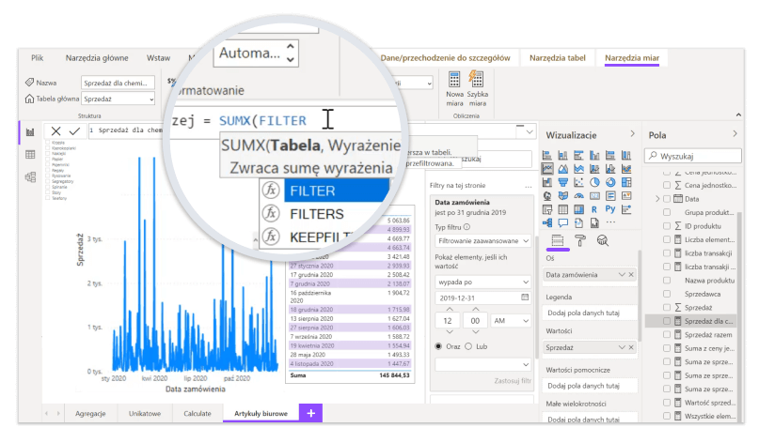Tick the Nazwa produktu field checkbox
759x443 pixels.
(667, 281)
